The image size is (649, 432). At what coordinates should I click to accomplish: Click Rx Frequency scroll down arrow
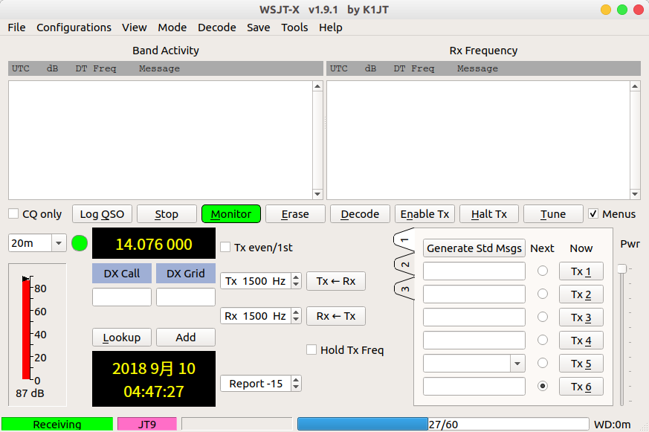635,194
